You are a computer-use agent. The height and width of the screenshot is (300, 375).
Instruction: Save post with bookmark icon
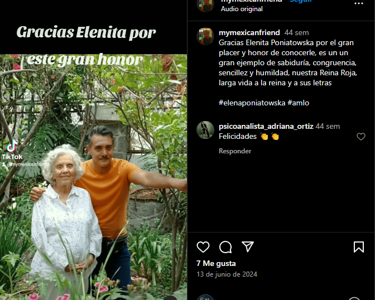[x=359, y=247]
